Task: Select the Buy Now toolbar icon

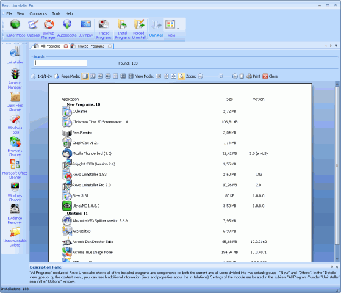Action: [x=85, y=28]
